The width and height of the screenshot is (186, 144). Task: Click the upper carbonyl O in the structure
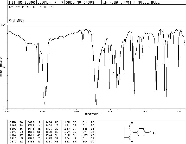pos(132,123)
